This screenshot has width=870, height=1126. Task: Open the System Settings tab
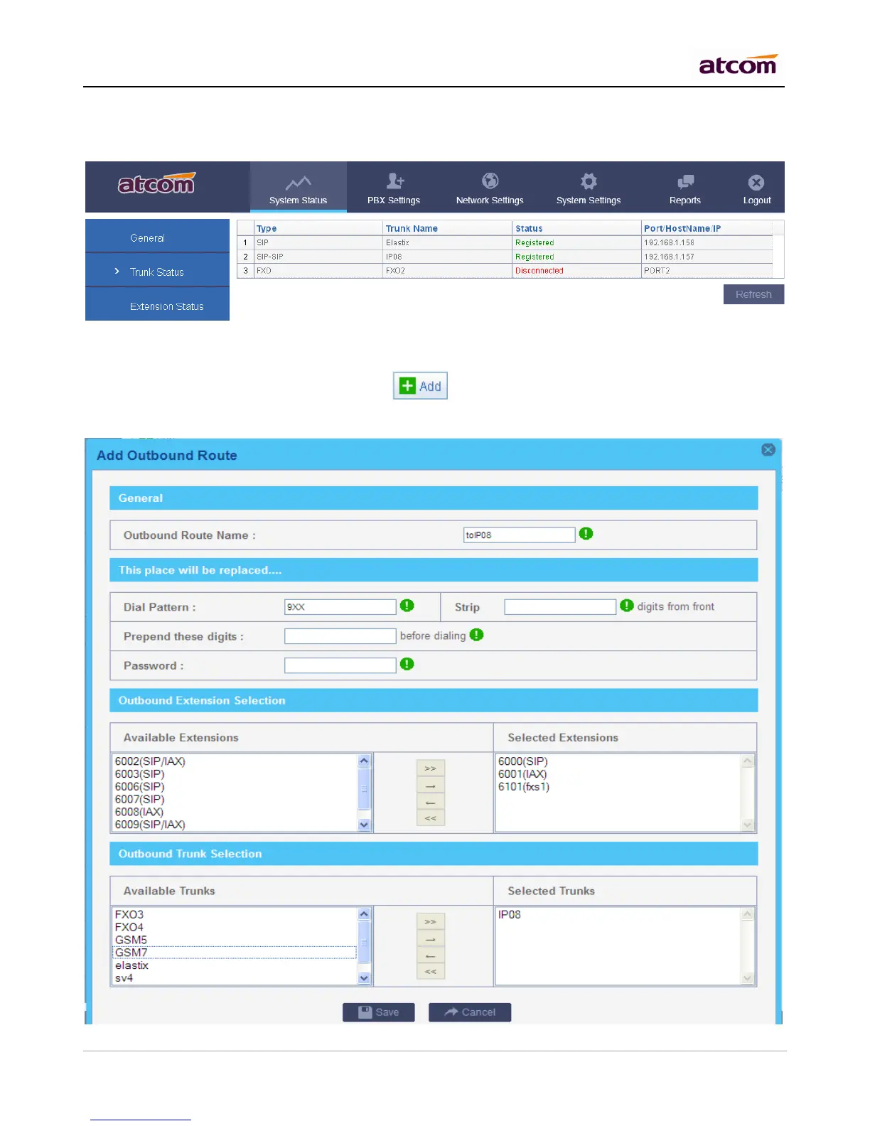(x=589, y=187)
